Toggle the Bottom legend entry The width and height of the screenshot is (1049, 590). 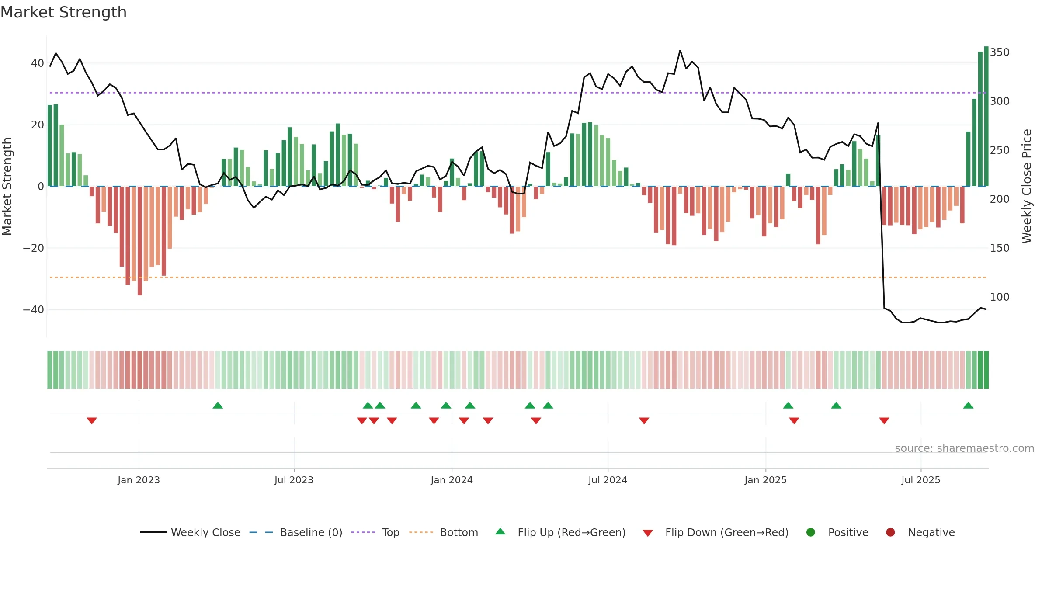444,532
